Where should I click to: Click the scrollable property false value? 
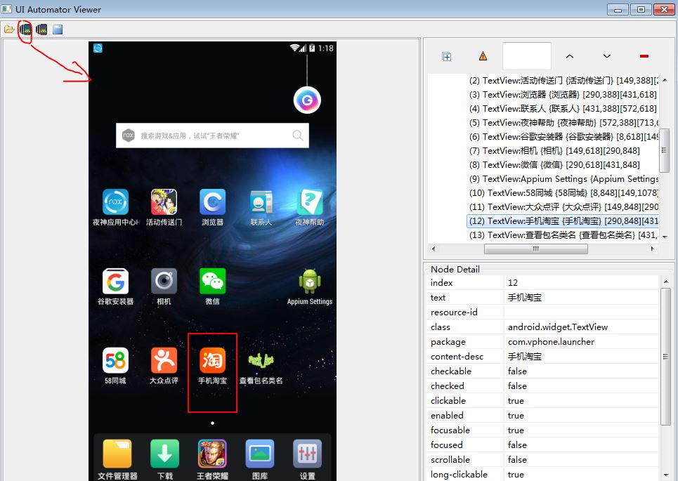point(517,460)
